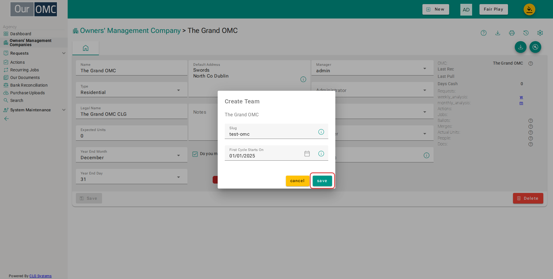Viewport: 553px width, 279px height.
Task: Expand the Requests sidebar menu
Action: click(34, 53)
